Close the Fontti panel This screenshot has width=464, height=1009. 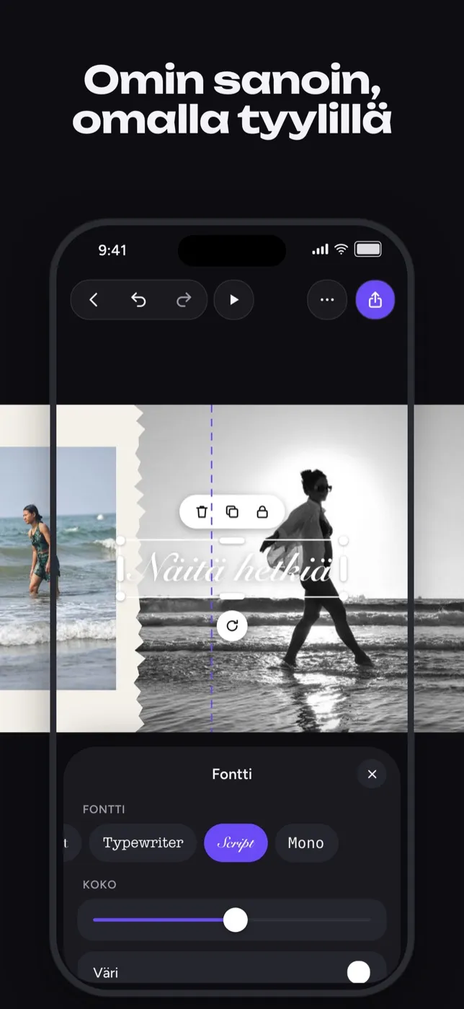pos(372,774)
